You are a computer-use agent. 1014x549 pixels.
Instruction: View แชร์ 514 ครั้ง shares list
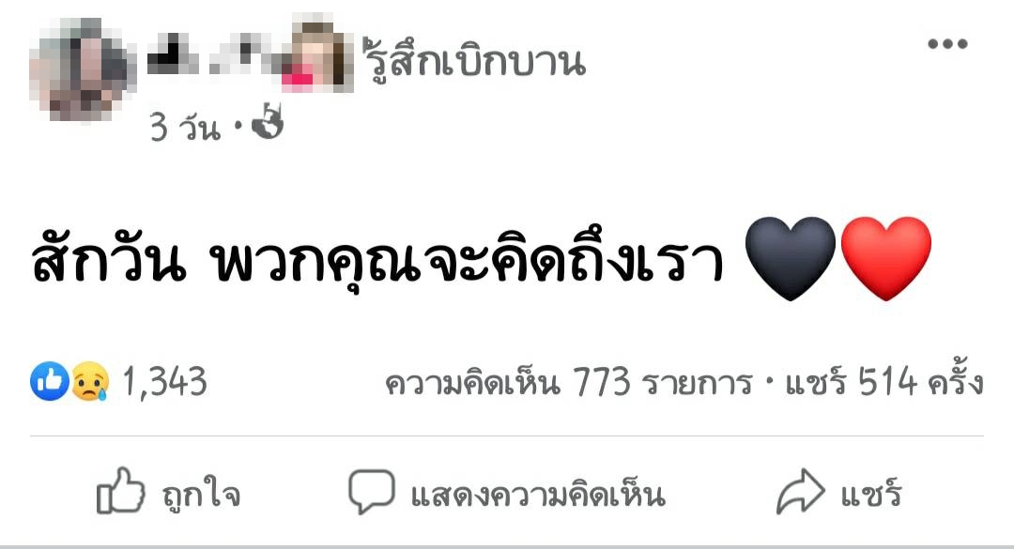pyautogui.click(x=884, y=382)
